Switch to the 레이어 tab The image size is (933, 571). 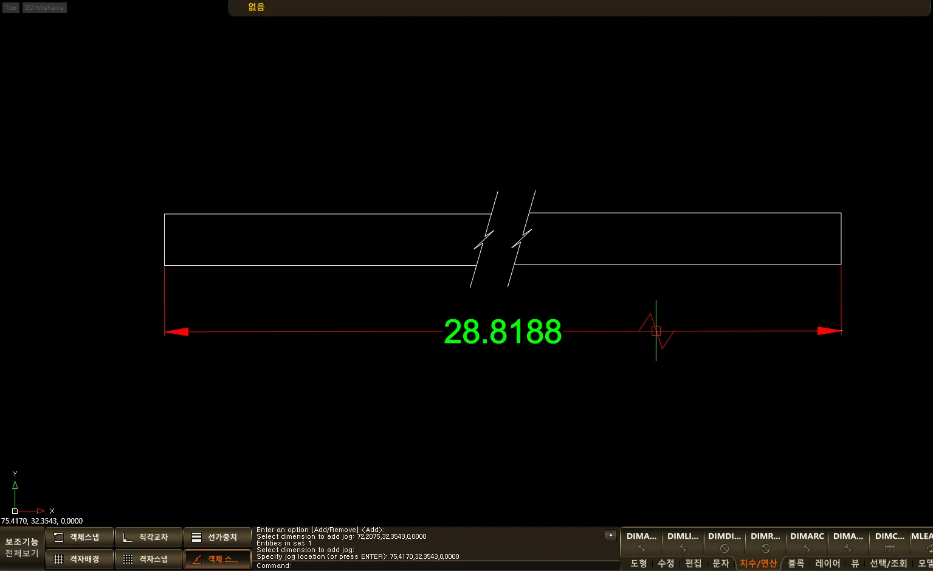click(827, 564)
